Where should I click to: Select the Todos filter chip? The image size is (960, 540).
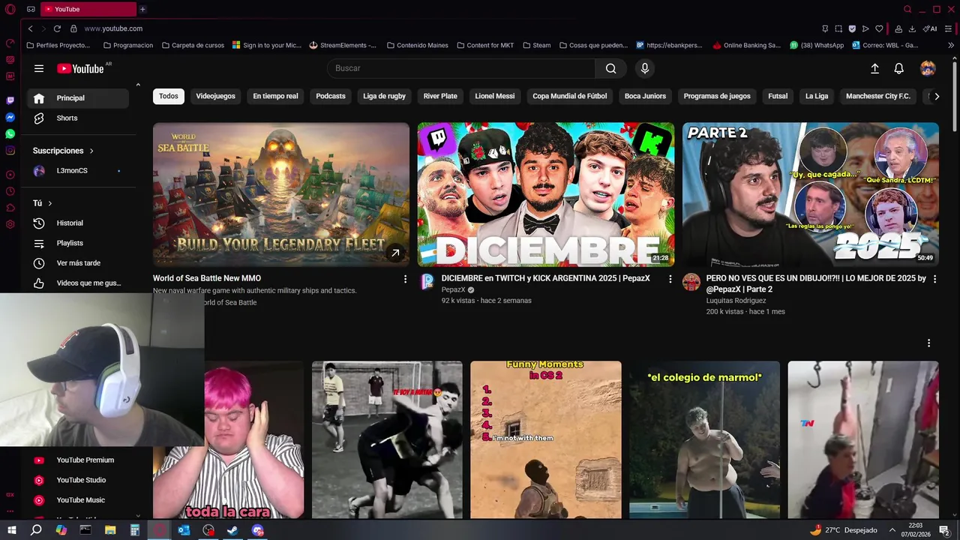169,96
